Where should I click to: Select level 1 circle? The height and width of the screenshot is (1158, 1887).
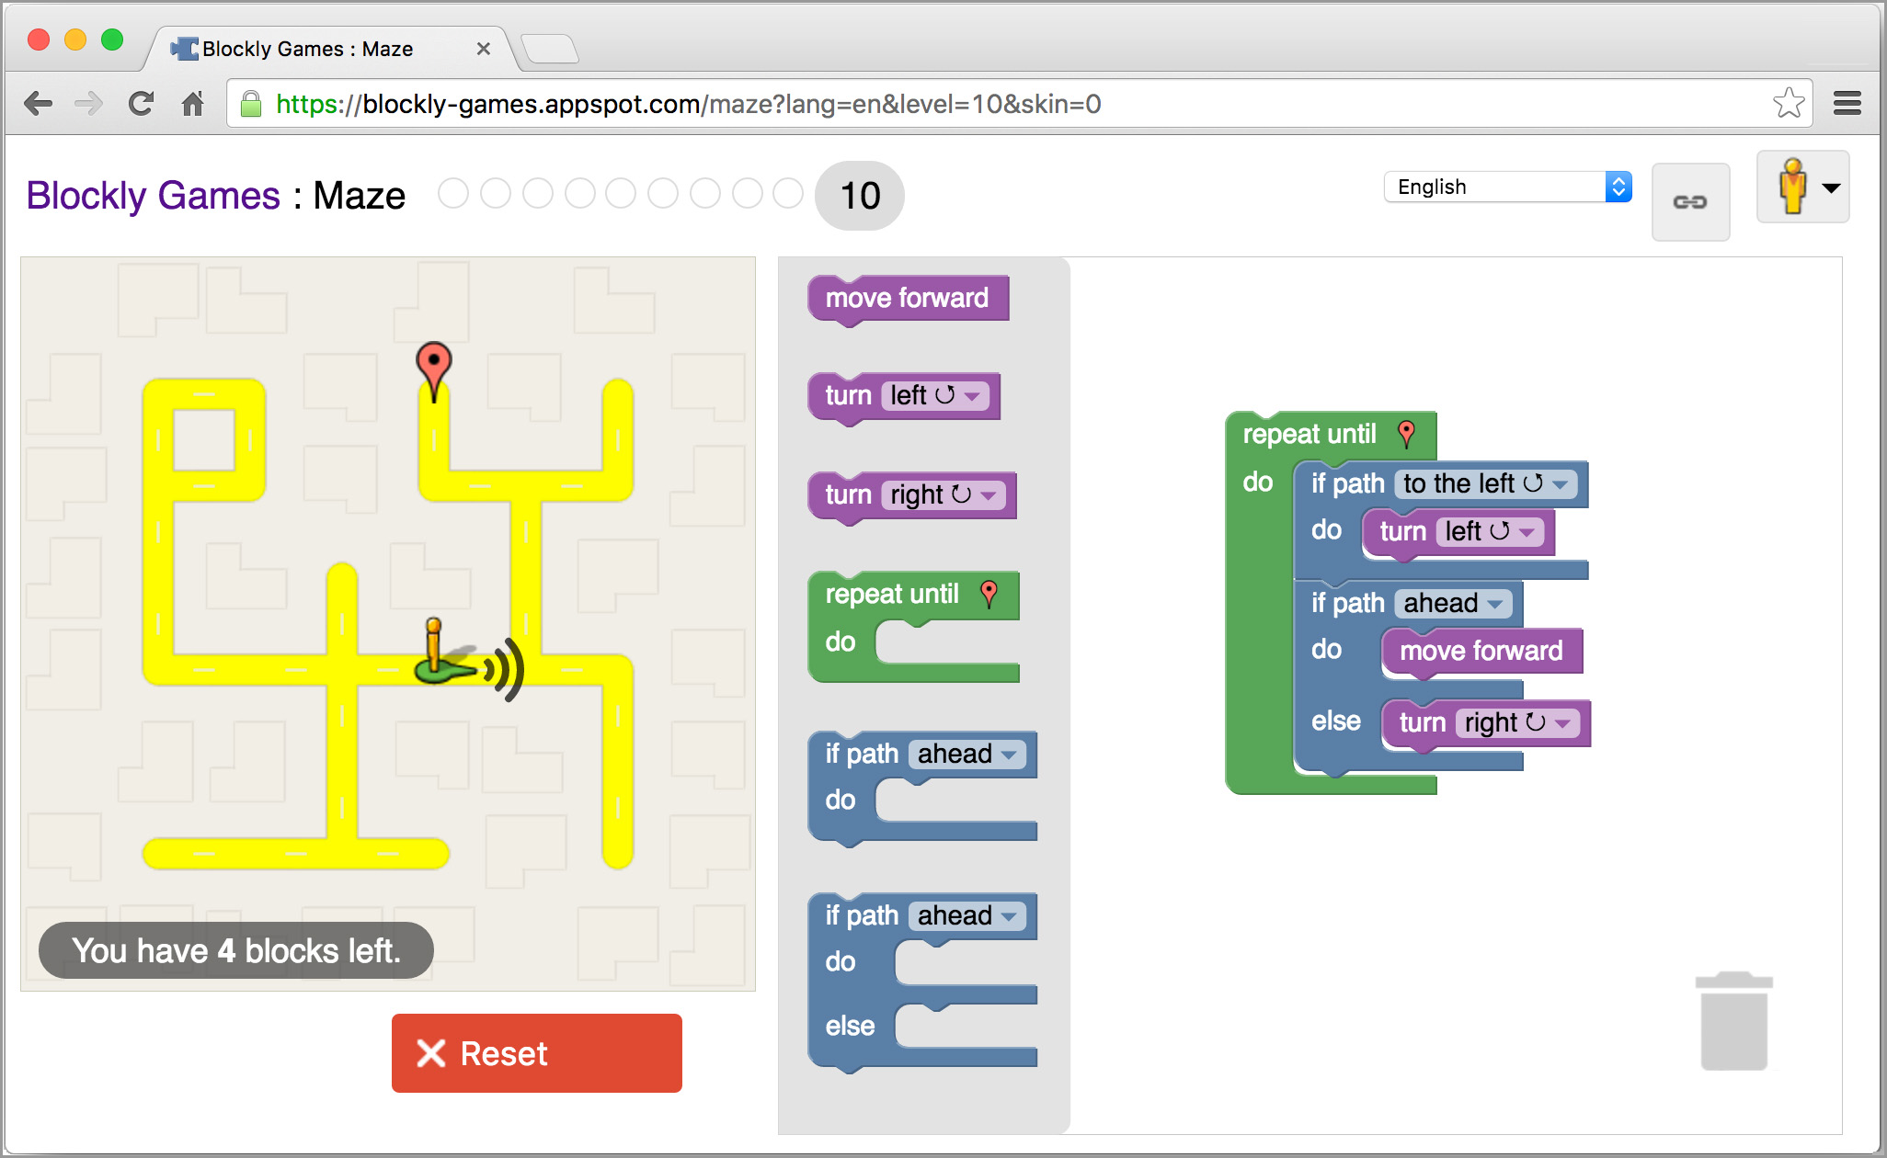[453, 194]
